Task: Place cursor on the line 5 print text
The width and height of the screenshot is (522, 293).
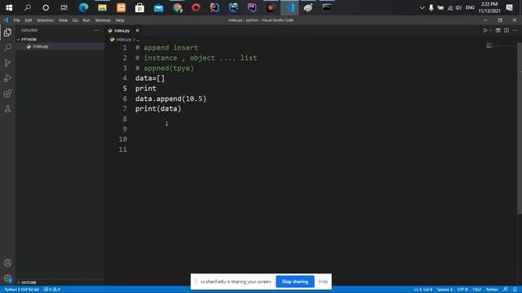Action: click(x=145, y=89)
